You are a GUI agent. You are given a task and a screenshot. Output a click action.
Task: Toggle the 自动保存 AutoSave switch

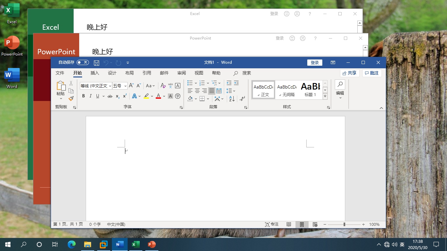[x=82, y=62]
